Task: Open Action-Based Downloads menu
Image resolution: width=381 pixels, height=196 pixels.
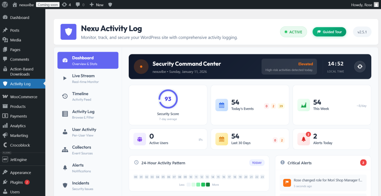Action: pos(23,72)
